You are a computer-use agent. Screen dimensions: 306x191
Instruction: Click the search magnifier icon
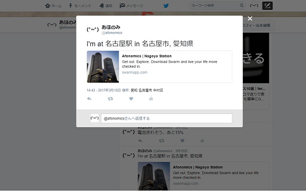(x=241, y=5)
